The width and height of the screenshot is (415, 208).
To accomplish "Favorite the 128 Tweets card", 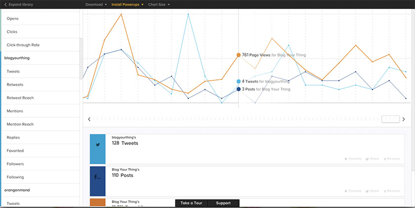I will [x=353, y=159].
